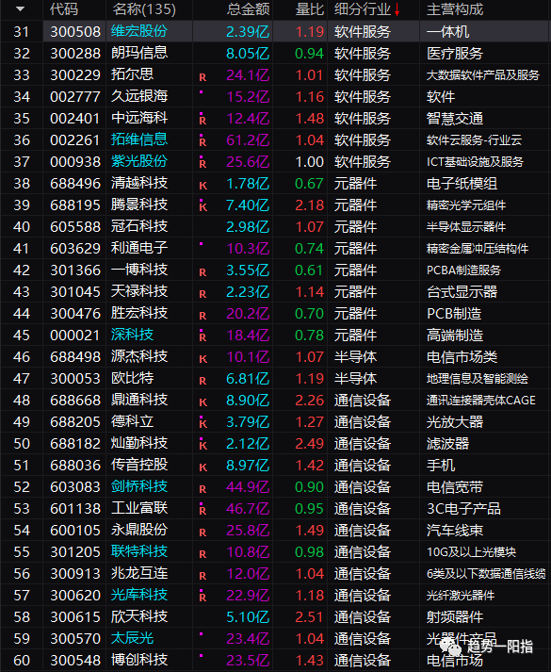This screenshot has height=672, width=551.
Task: Select stock name 太辰光
Action: pos(132,638)
